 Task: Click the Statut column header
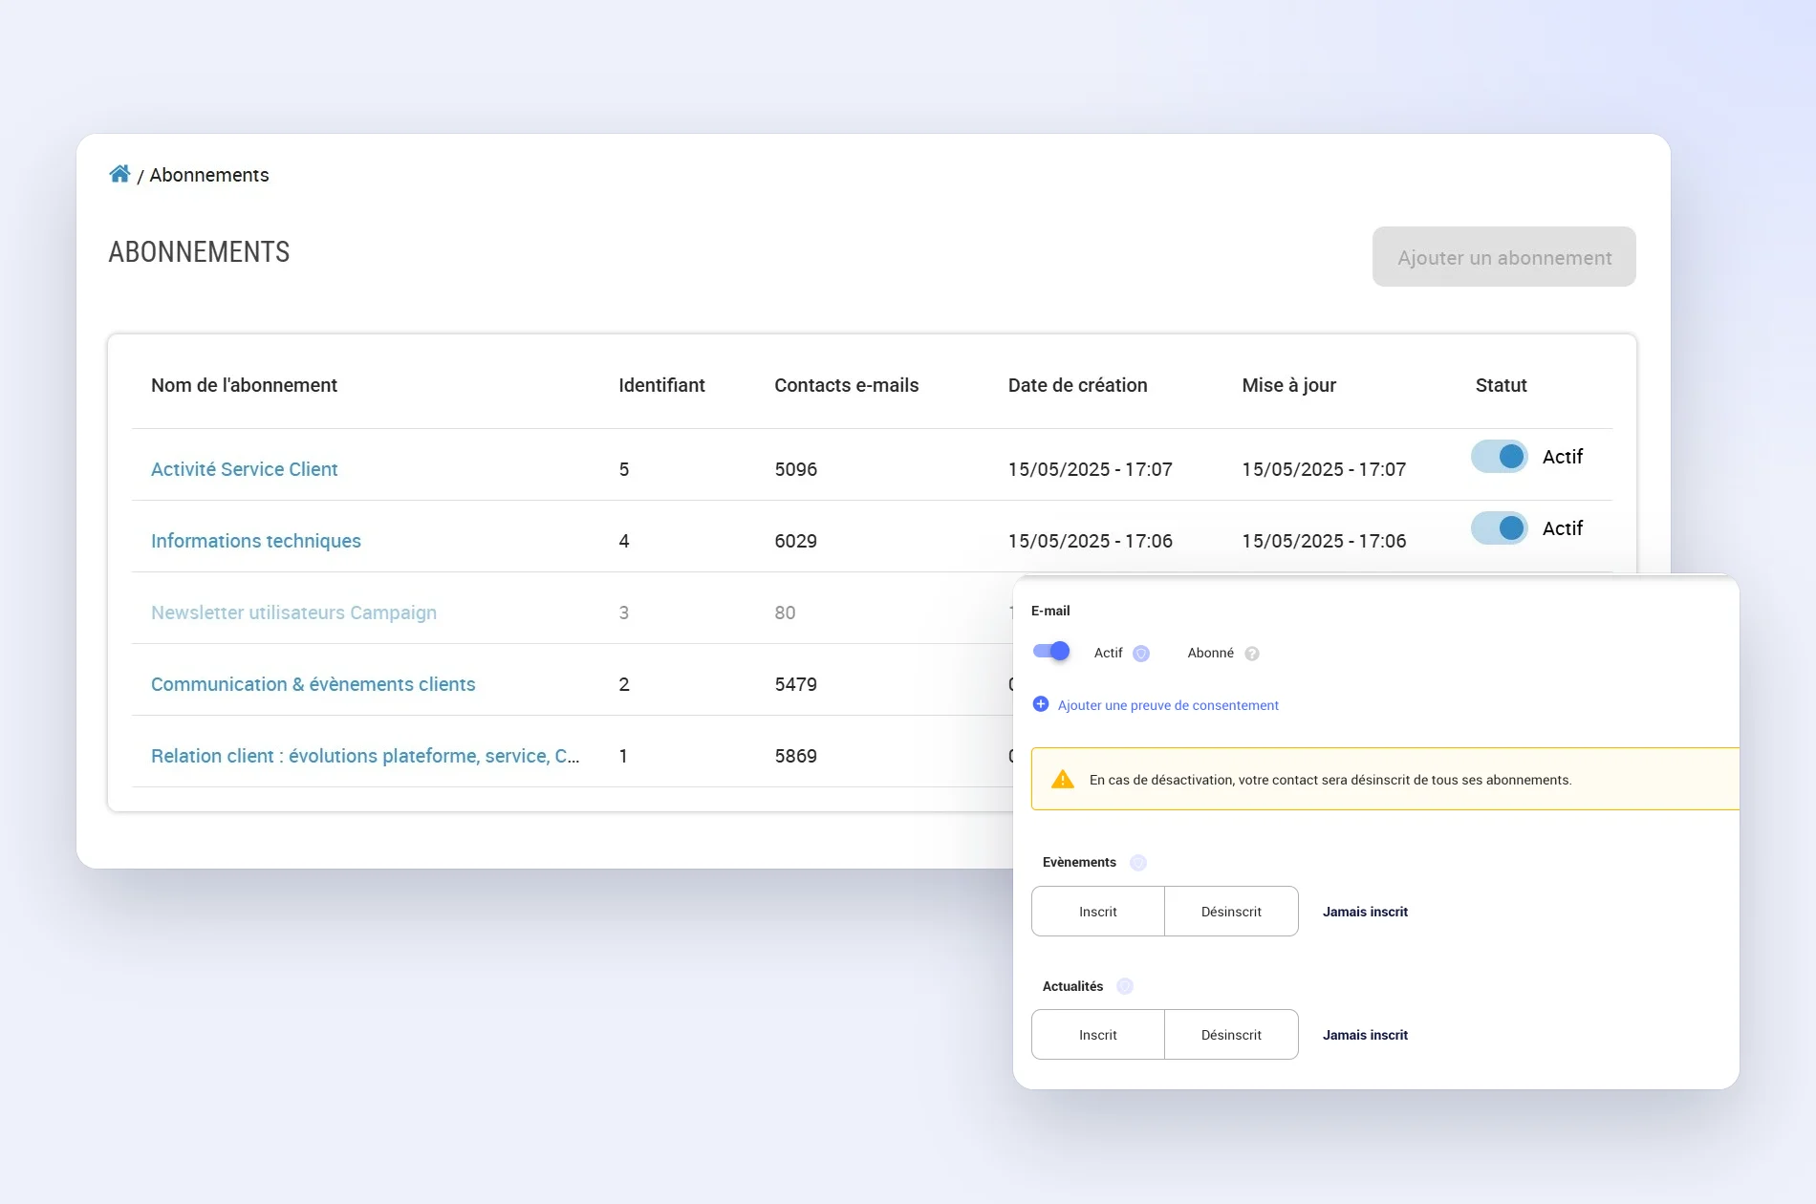click(1501, 385)
